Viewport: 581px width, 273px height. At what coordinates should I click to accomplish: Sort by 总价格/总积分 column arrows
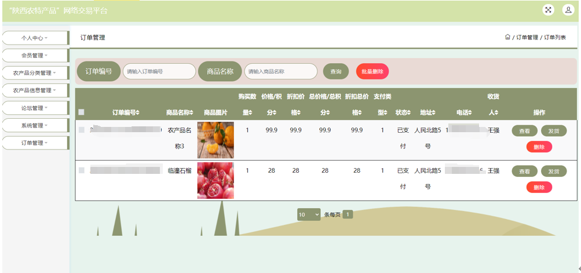pyautogui.click(x=328, y=113)
